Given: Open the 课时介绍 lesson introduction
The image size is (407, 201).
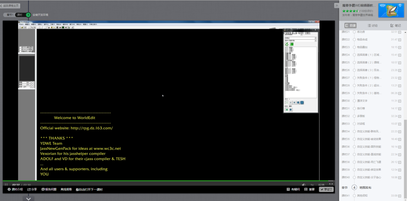Looking at the screenshot, I should (x=15, y=189).
